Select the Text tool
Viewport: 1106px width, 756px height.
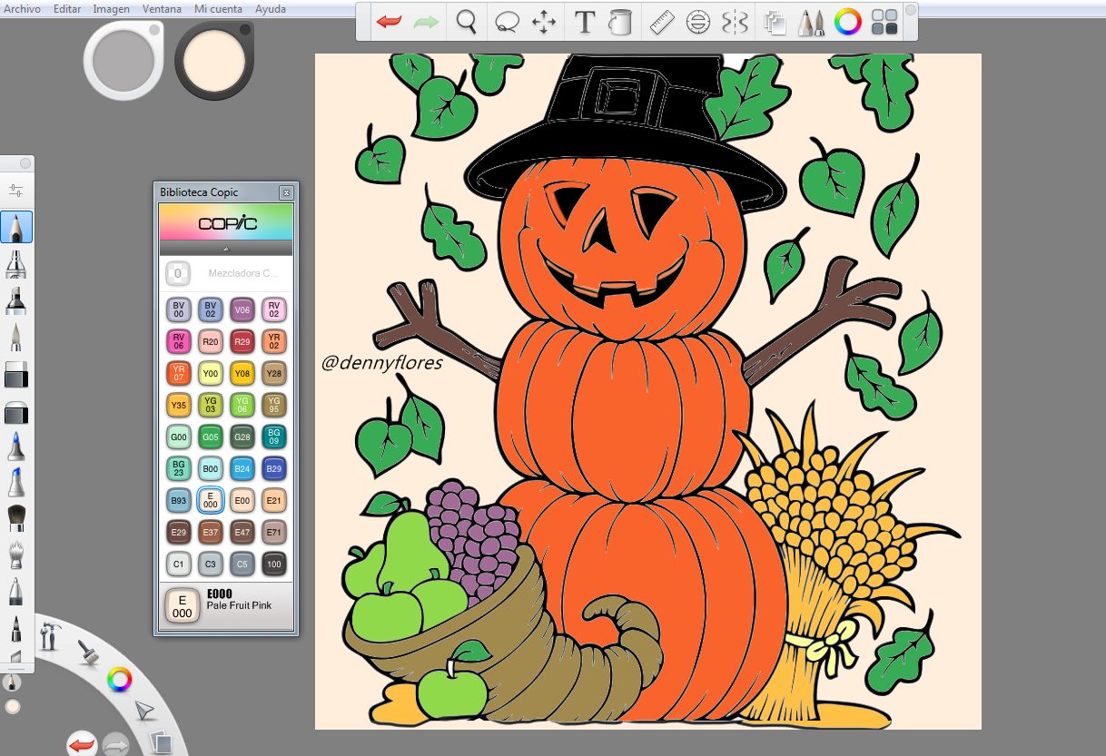point(585,22)
